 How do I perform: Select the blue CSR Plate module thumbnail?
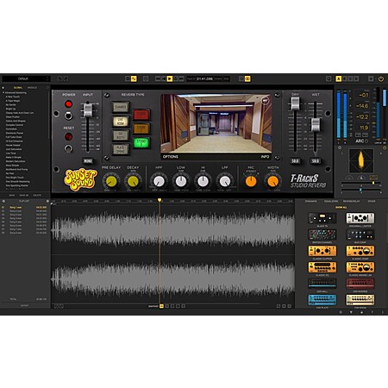[322, 300]
